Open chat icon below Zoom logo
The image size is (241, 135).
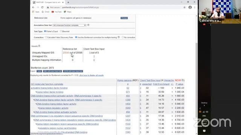coord(204,131)
